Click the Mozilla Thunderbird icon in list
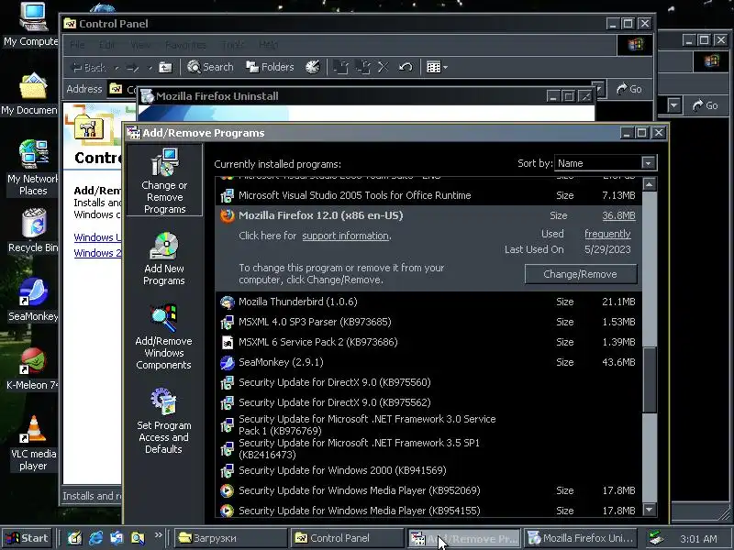 [x=228, y=302]
